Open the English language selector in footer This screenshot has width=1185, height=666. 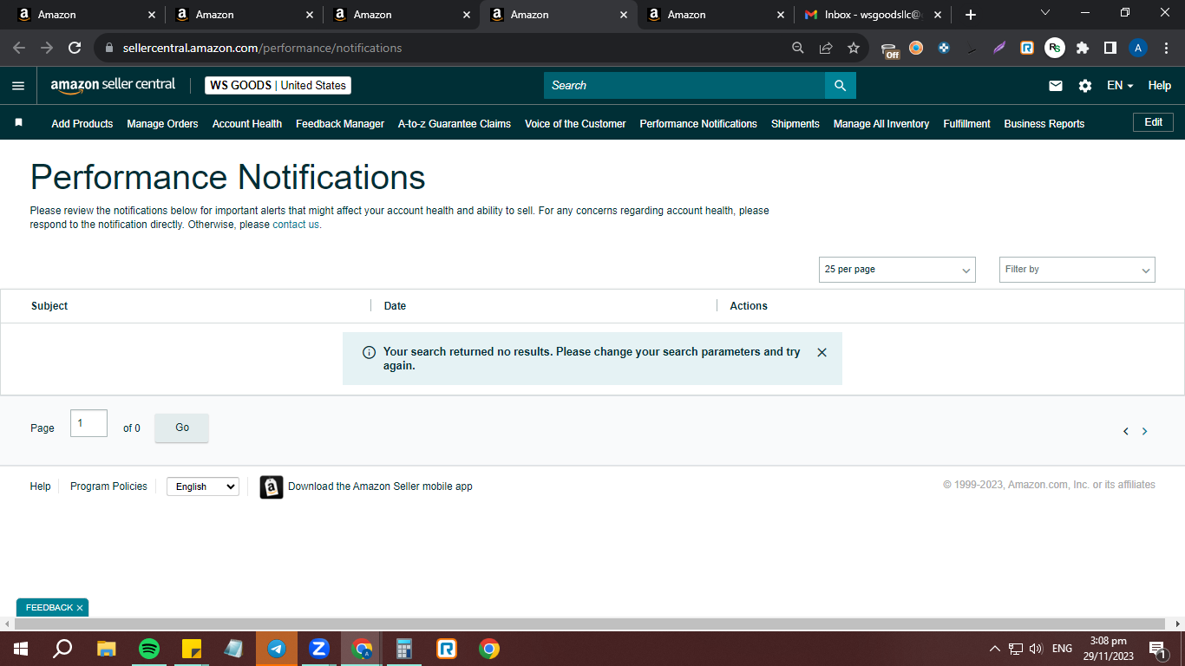[203, 486]
